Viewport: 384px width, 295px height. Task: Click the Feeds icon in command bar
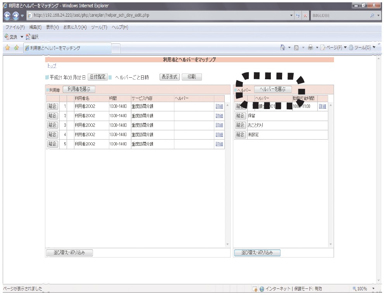pyautogui.click(x=296, y=48)
